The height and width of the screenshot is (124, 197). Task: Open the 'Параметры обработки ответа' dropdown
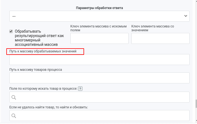click(99, 16)
